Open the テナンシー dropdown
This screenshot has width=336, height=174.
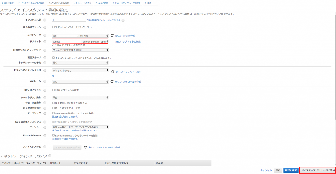click(80, 127)
